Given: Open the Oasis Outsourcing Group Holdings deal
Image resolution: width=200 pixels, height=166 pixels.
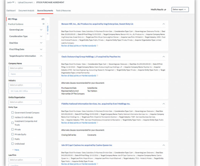Looking at the screenshot, I should pyautogui.click(x=91, y=57).
